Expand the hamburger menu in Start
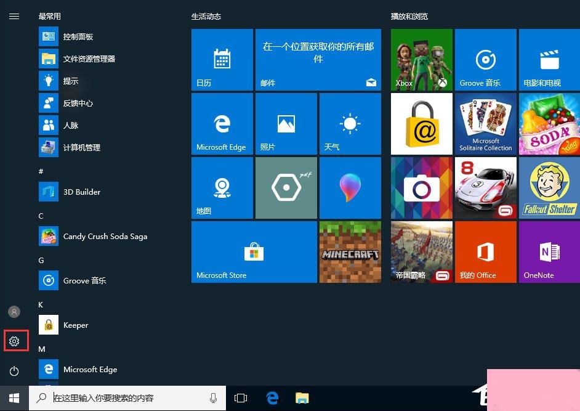The width and height of the screenshot is (580, 411). (x=14, y=16)
